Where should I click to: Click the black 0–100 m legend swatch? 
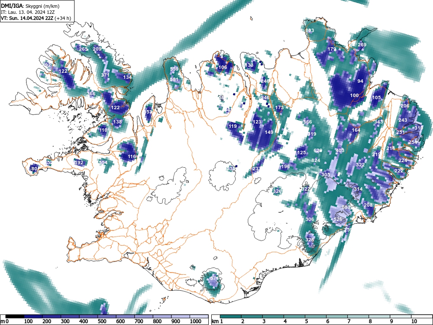pos(15,316)
